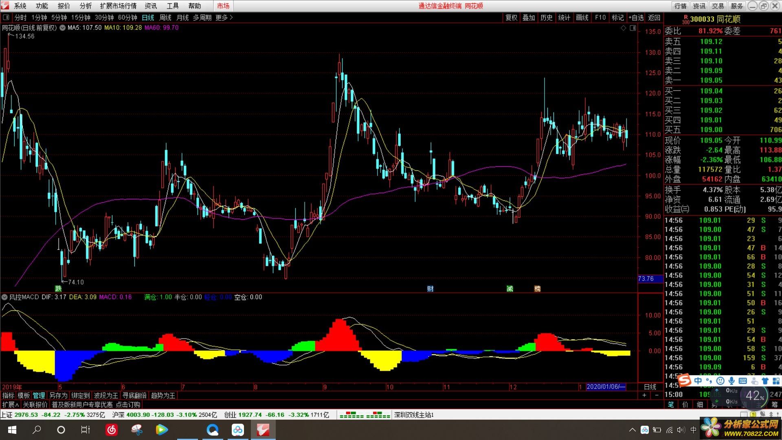
Task: Expand the 扩展 panel
Action: (11, 405)
